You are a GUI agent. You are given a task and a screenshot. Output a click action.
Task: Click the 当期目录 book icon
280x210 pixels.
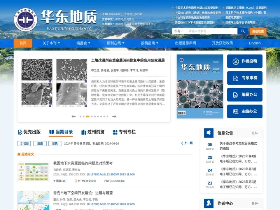(x=52, y=132)
